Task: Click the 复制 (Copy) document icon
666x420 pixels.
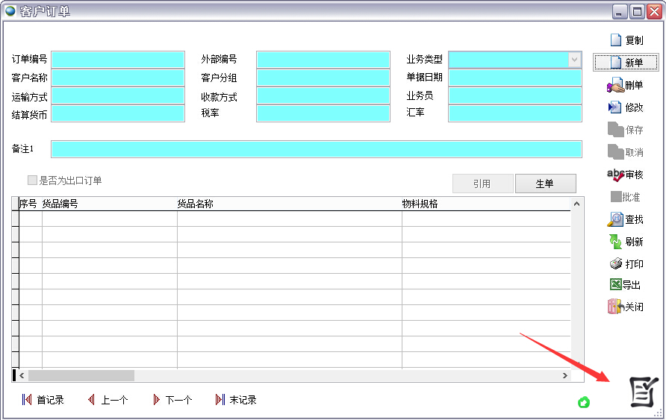Action: [616, 40]
